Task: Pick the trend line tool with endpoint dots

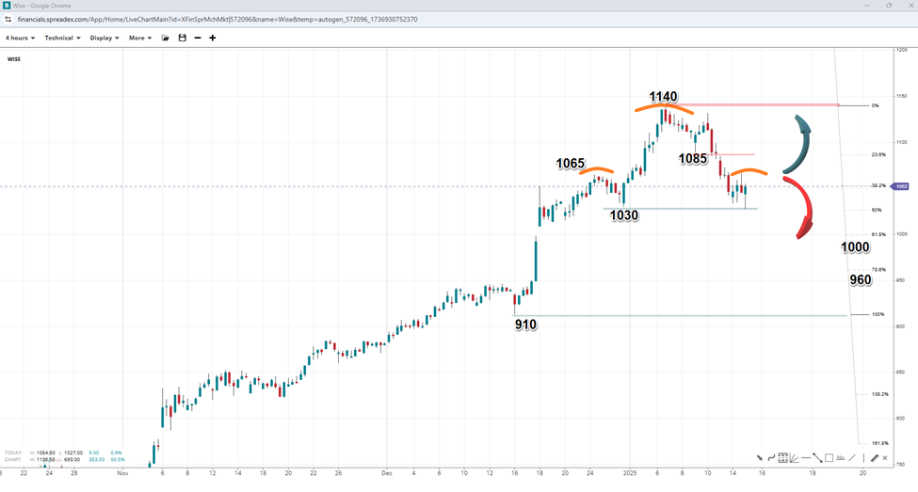Action: click(817, 458)
